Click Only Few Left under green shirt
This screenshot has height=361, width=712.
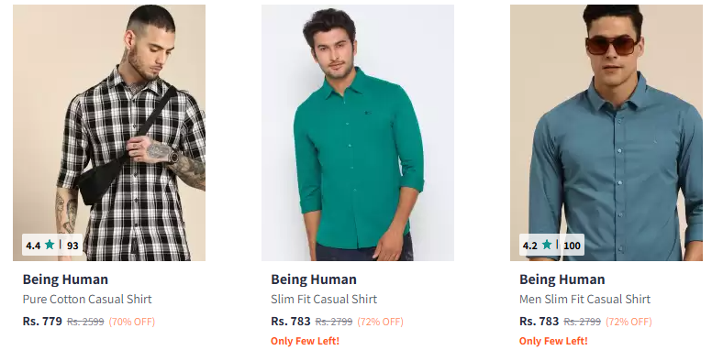[306, 341]
